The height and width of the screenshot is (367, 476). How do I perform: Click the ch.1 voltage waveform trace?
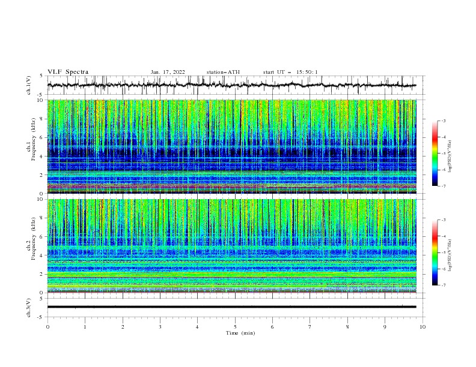232,85
